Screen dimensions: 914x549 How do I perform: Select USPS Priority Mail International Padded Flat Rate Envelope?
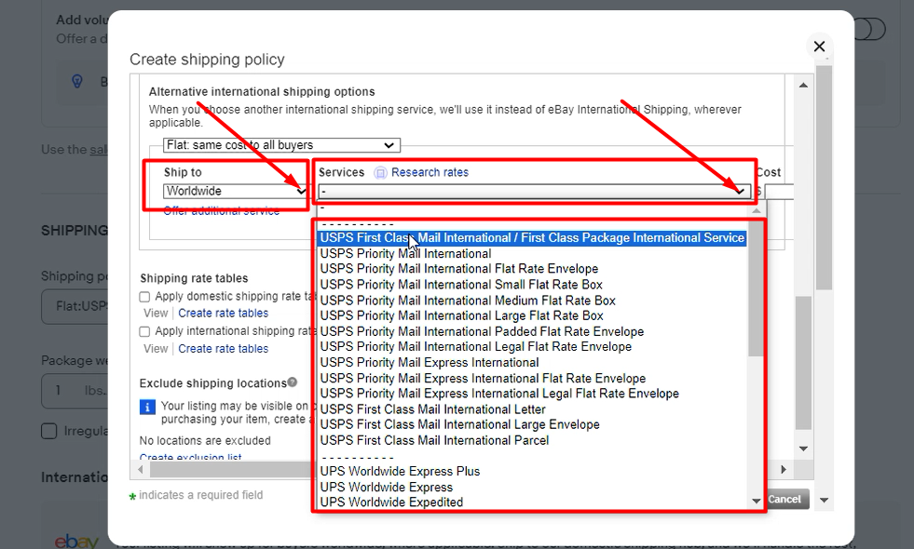pos(482,331)
